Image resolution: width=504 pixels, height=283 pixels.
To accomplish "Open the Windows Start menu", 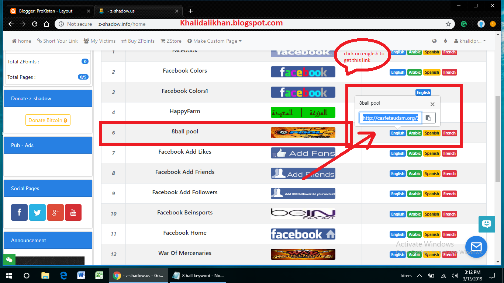I will tap(8, 275).
